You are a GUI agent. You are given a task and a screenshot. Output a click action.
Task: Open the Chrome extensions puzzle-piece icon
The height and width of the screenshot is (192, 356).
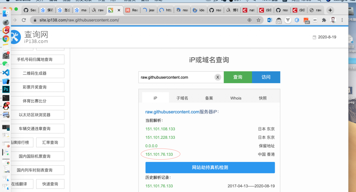point(324,20)
